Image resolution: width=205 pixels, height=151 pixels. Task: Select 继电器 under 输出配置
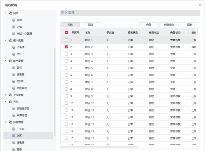pyautogui.click(x=20, y=74)
